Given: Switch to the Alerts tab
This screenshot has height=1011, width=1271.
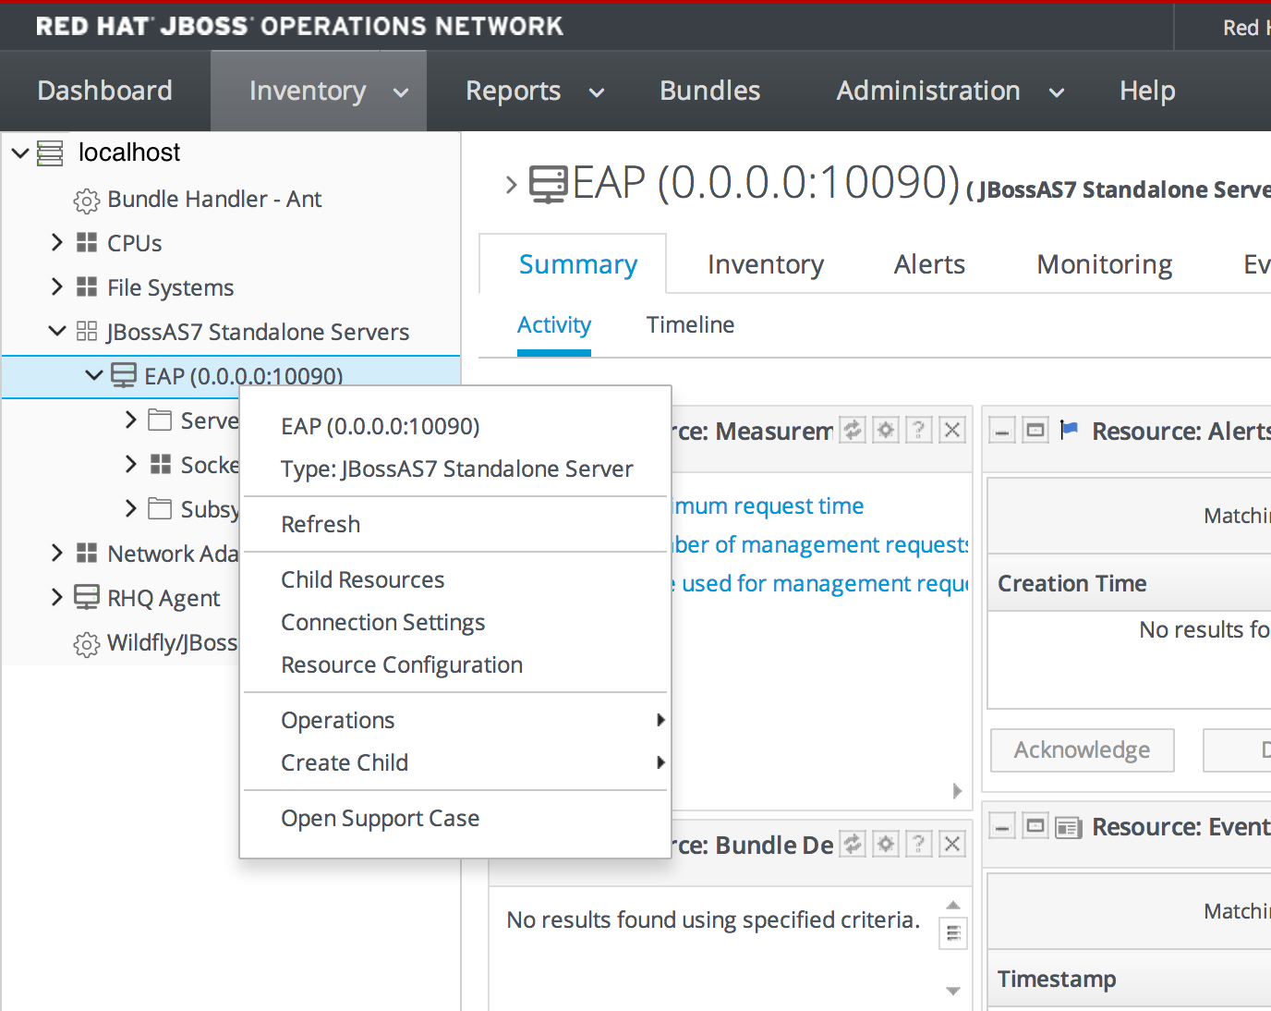Looking at the screenshot, I should coord(929,264).
